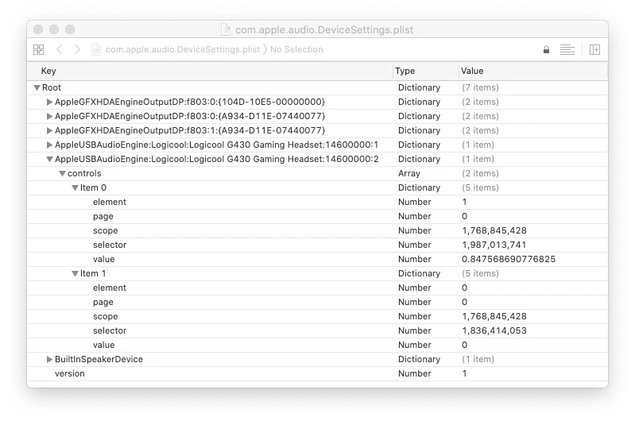The width and height of the screenshot is (635, 421).
Task: Expand Logicool G430 Headset 14600000:1
Action: point(49,145)
